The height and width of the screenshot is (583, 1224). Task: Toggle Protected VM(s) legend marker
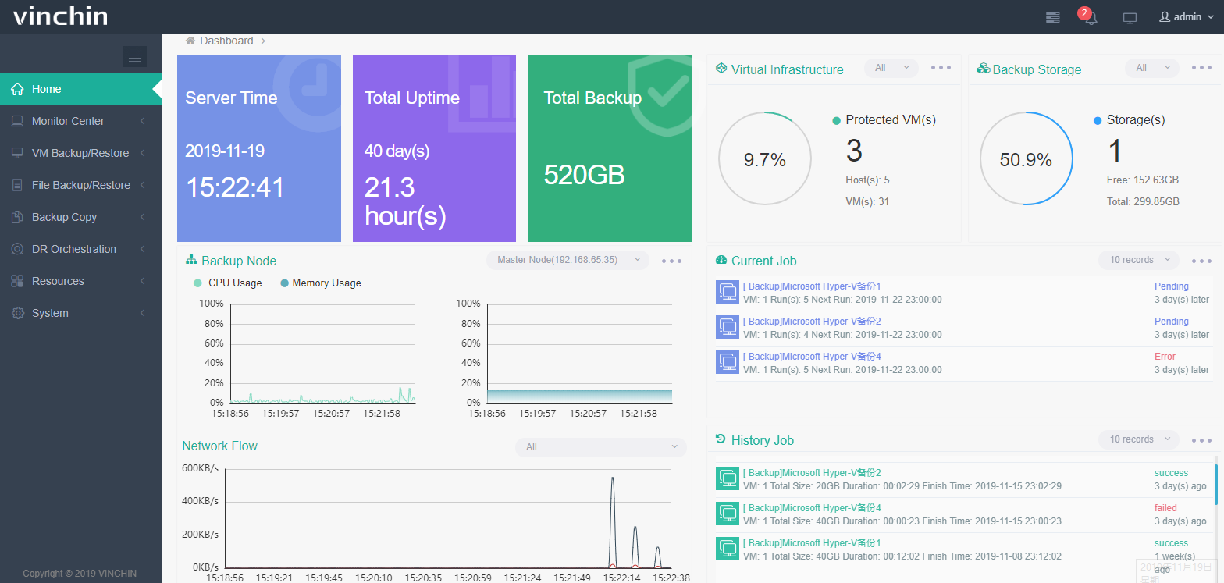[837, 121]
